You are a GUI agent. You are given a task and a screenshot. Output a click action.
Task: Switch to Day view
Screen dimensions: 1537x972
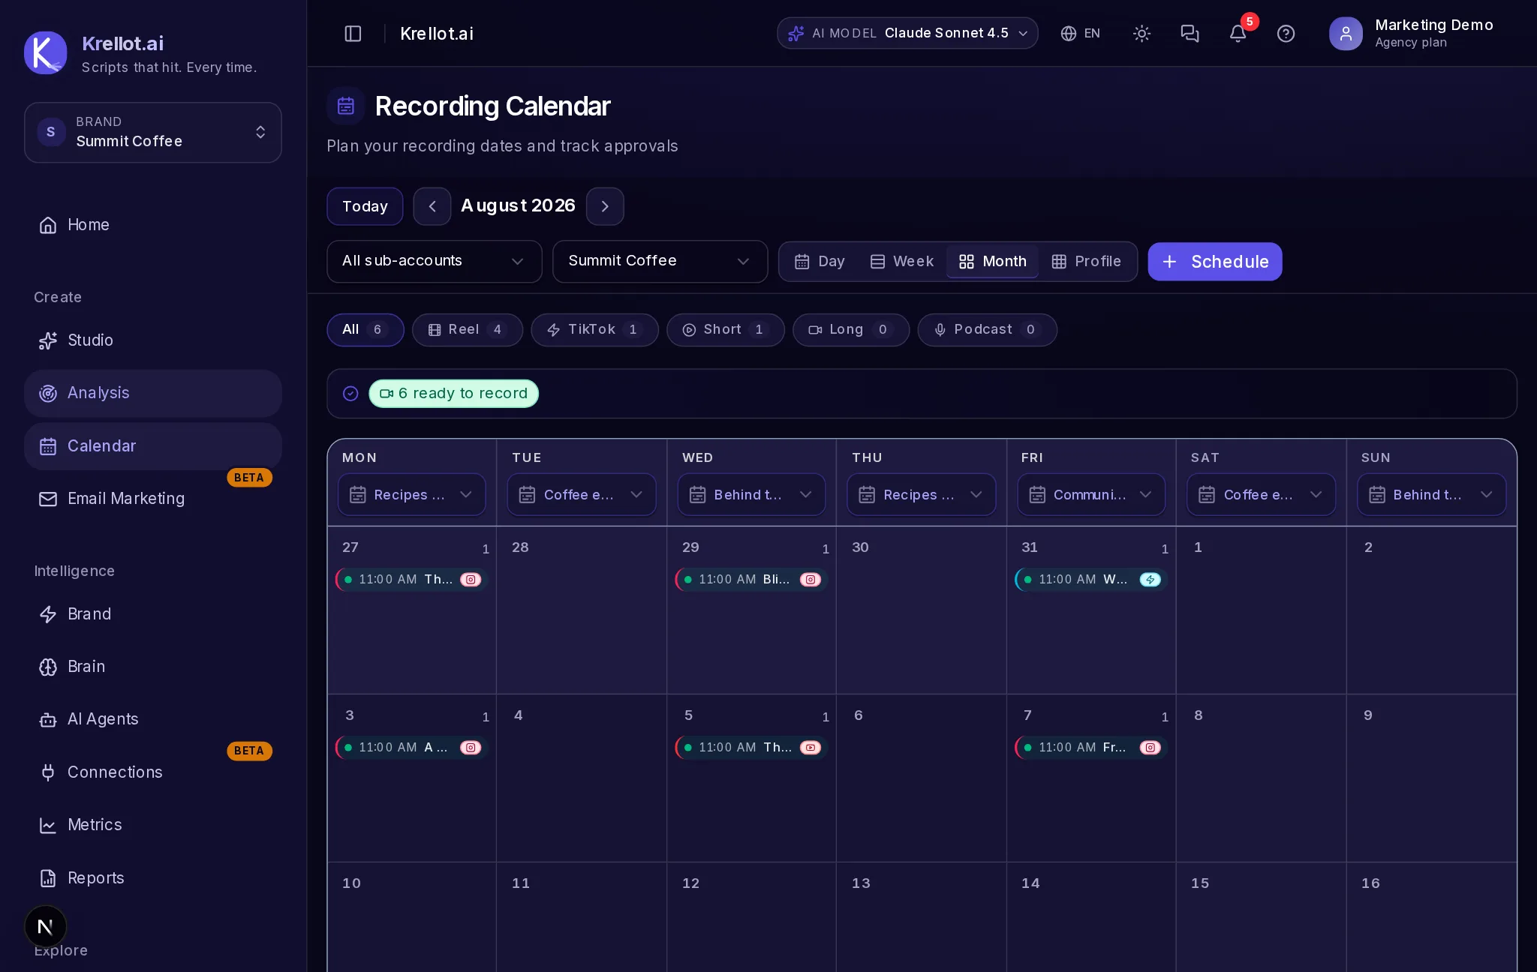click(820, 262)
